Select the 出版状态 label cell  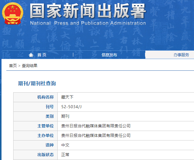[35, 155]
